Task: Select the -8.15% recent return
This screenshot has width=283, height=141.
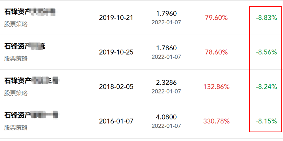Action: [x=266, y=121]
